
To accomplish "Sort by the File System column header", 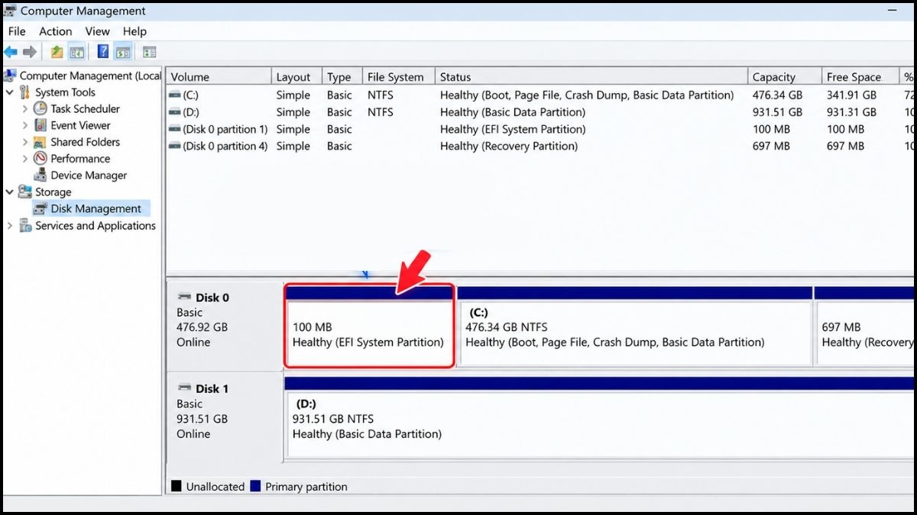I will click(x=398, y=77).
